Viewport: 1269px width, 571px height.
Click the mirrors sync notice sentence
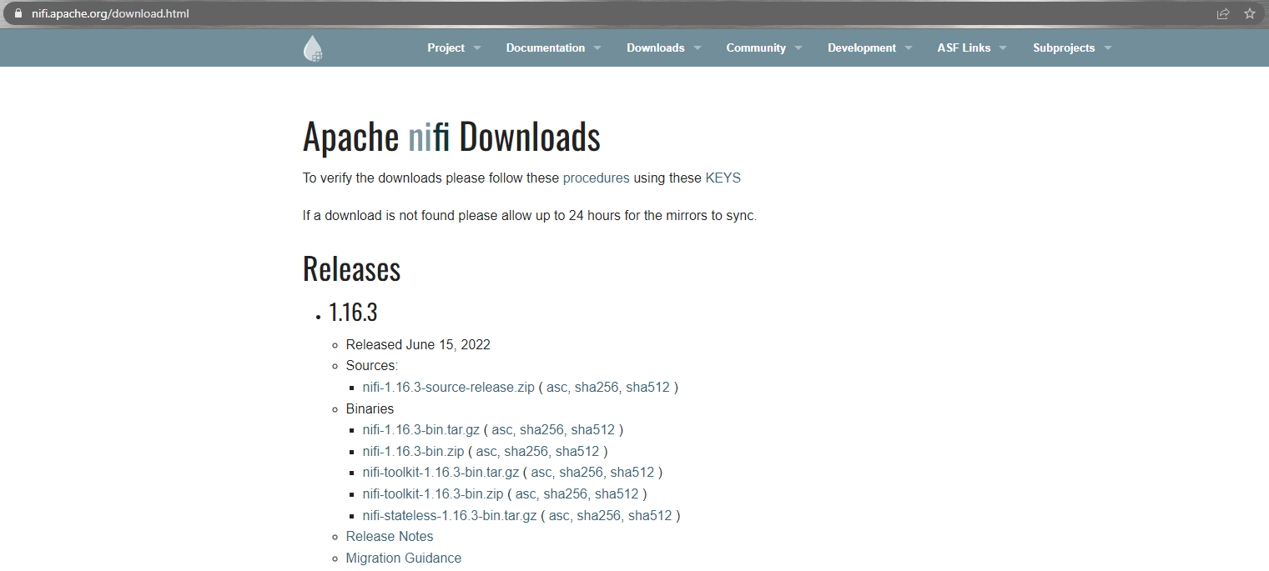[530, 216]
